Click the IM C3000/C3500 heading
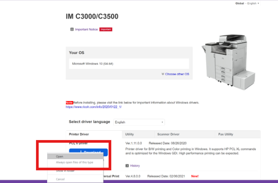278x183 pixels. pos(92,17)
